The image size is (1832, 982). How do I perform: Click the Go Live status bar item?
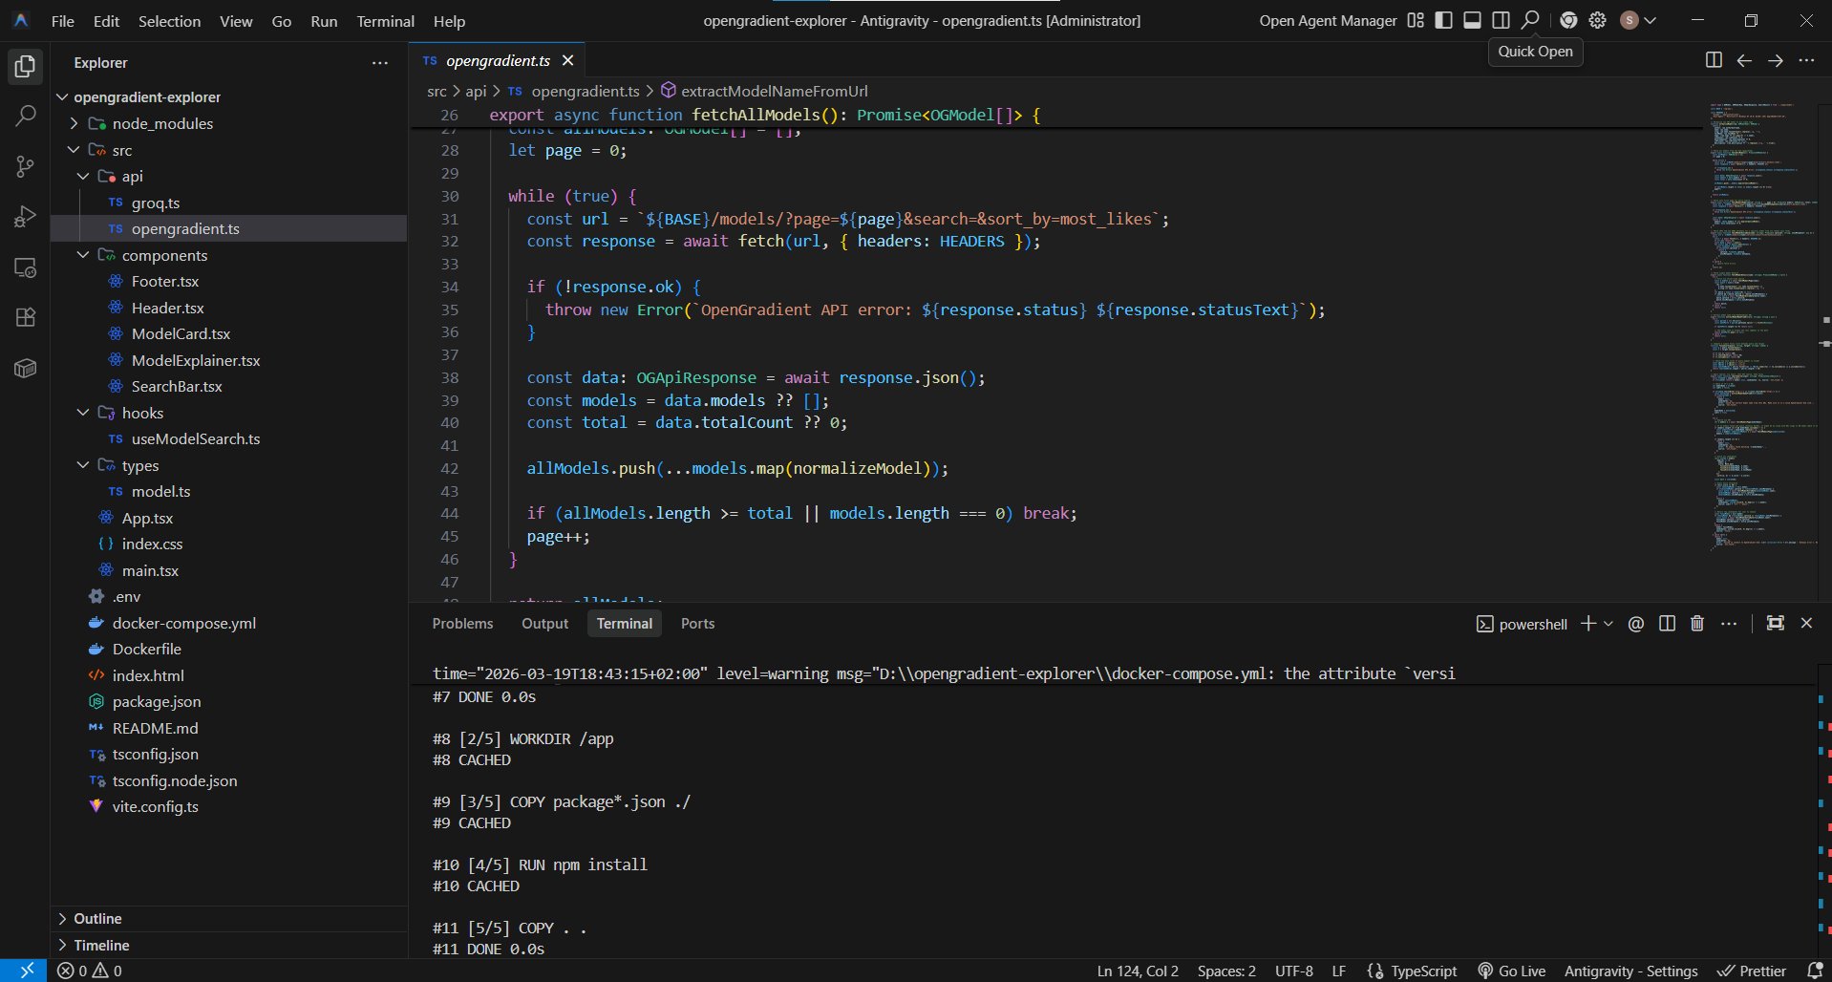coord(1511,971)
